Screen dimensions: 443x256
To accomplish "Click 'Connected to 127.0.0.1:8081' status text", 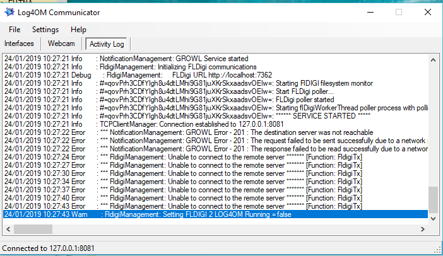I will 48,248.
